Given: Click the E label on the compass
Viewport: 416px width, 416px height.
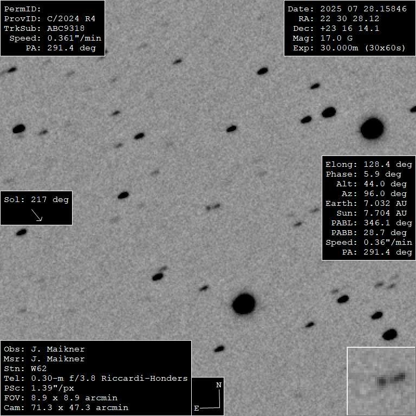Looking at the screenshot, I should [x=196, y=407].
